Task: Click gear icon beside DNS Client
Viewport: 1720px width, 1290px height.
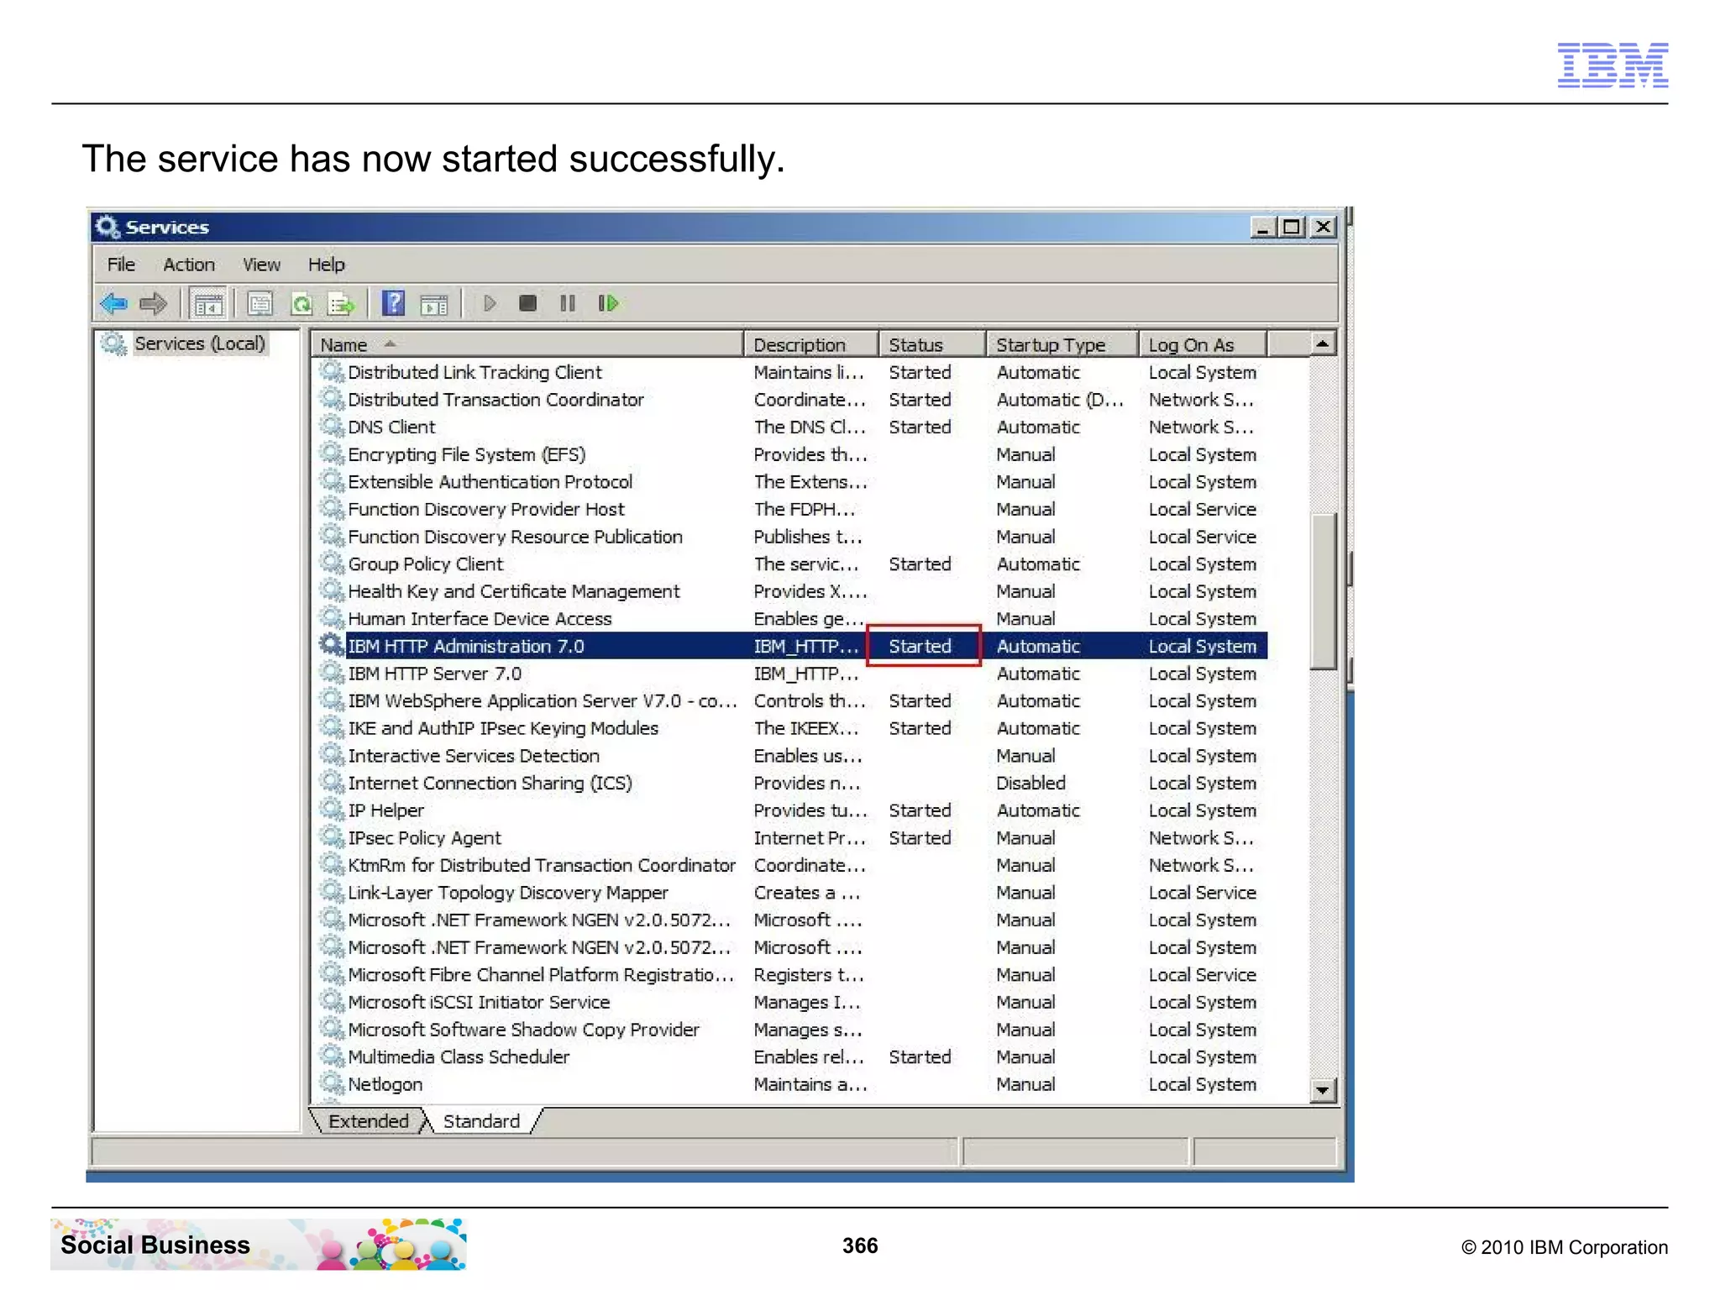Action: (332, 426)
